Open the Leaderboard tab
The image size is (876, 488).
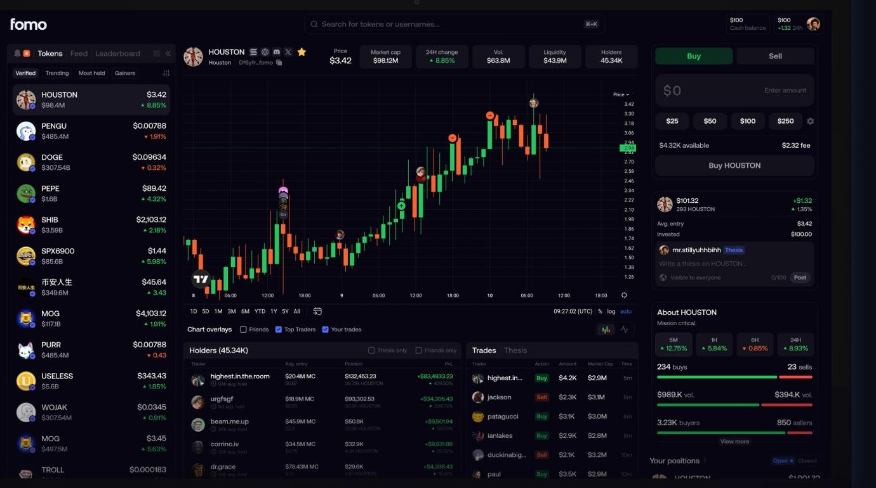117,54
